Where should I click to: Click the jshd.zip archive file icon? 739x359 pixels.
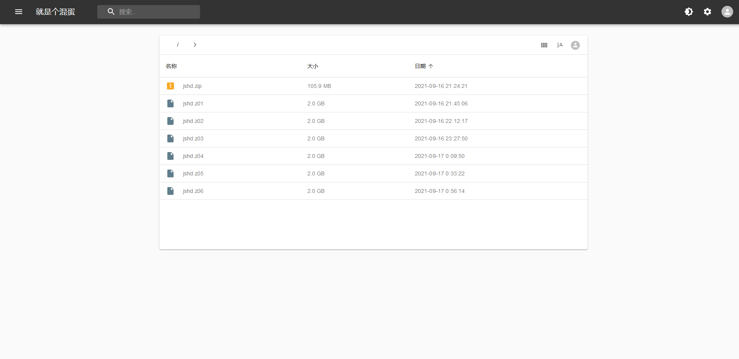170,86
